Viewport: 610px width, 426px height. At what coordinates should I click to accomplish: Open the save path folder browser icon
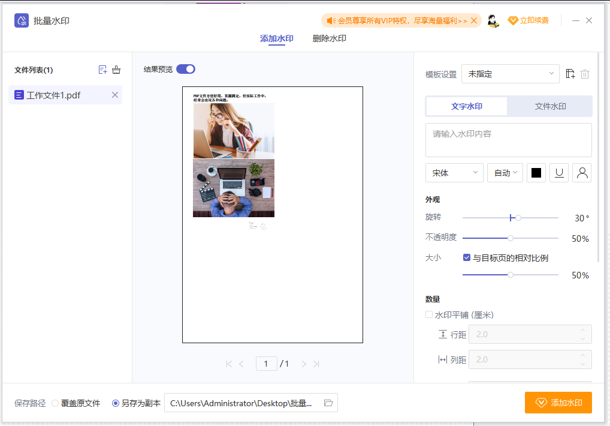(328, 403)
